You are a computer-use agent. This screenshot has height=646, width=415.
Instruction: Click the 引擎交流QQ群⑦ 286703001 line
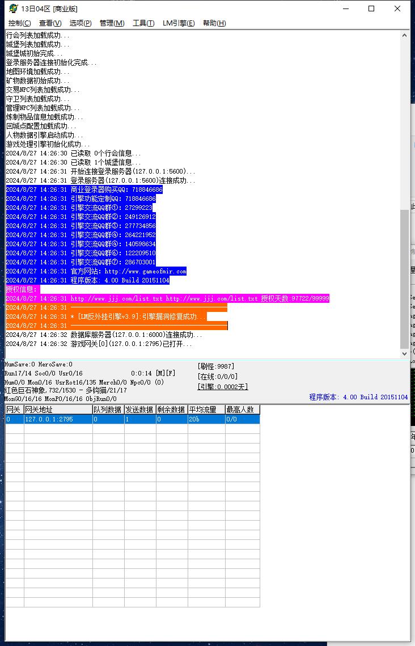coord(81,262)
